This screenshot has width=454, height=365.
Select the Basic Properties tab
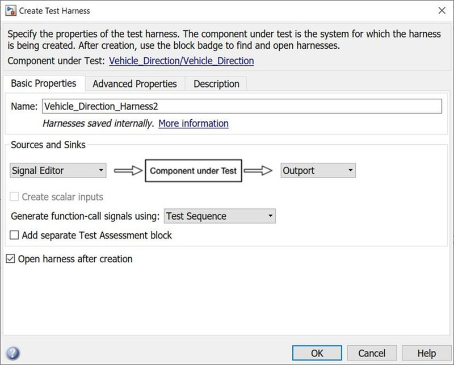44,83
